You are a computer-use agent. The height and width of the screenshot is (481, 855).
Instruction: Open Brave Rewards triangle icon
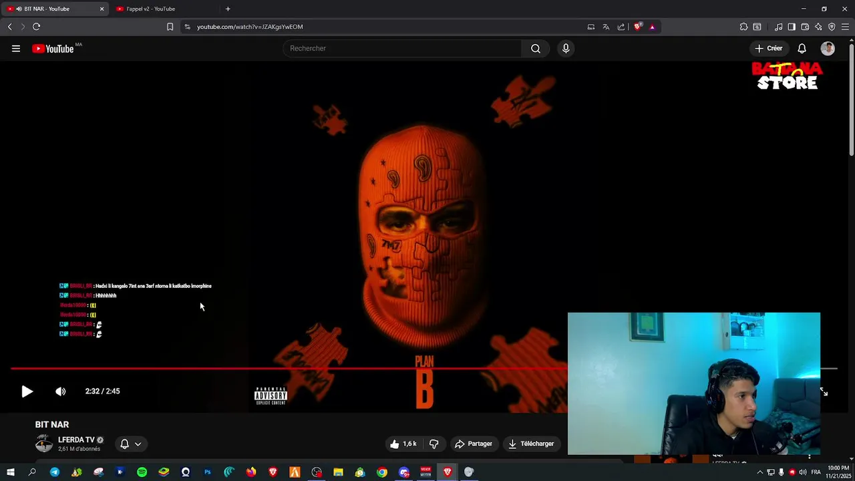pyautogui.click(x=652, y=27)
